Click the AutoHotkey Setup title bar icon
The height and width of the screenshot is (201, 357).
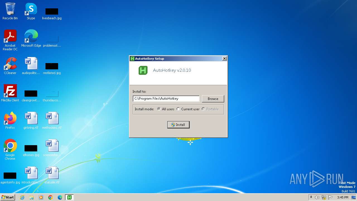click(x=132, y=59)
